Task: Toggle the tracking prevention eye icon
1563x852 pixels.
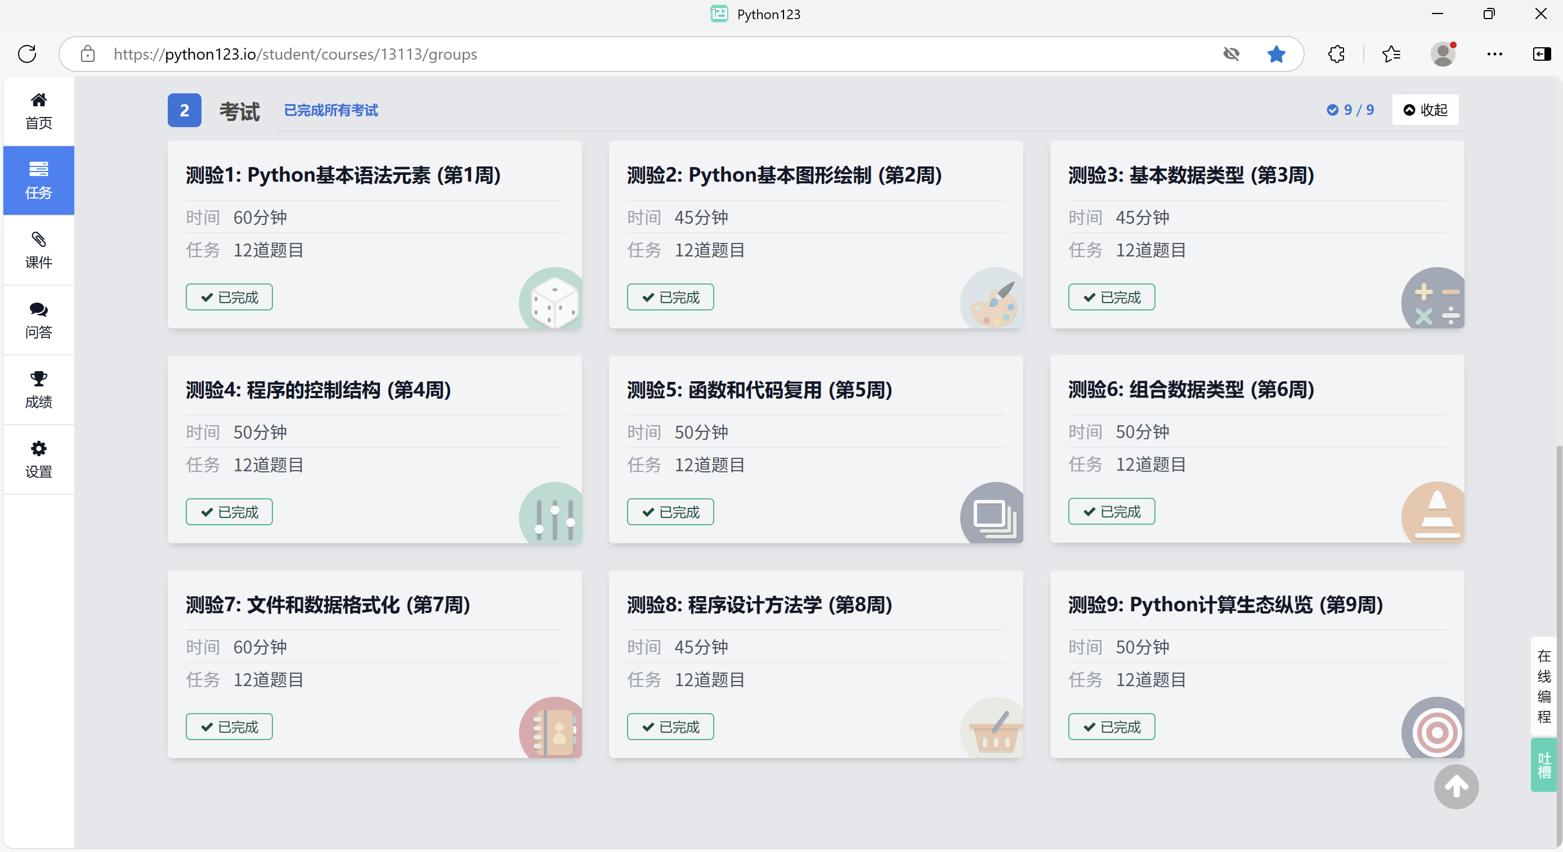Action: point(1231,54)
